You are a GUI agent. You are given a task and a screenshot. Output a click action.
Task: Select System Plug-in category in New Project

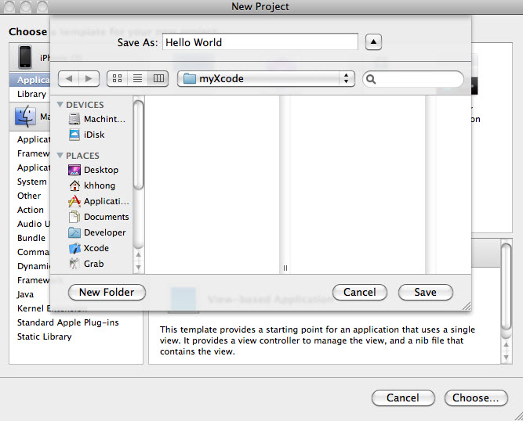31,182
